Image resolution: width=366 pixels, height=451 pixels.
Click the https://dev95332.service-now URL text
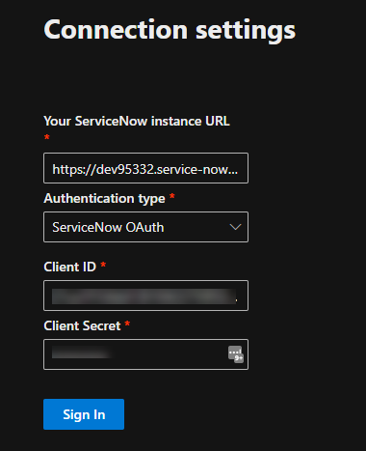point(145,169)
